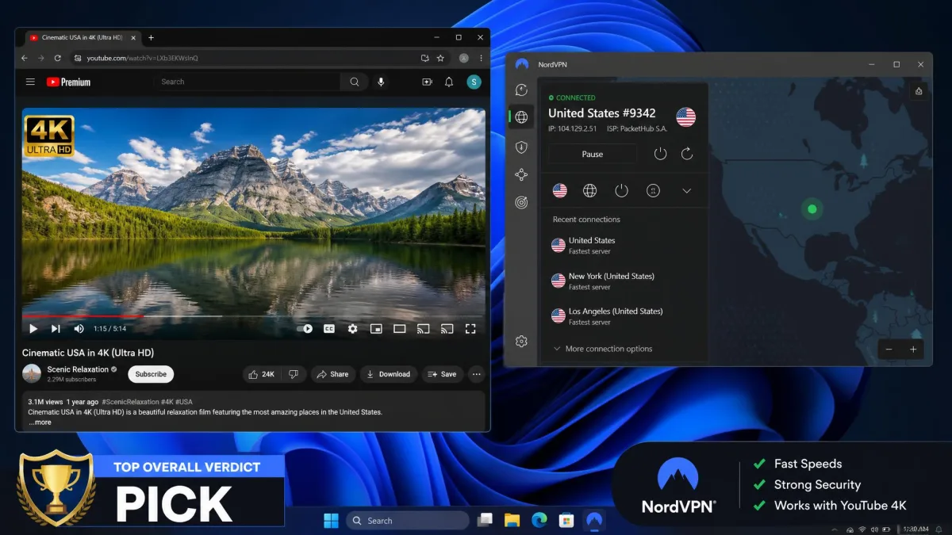Go to YouTube Premium home logo
Viewport: 952px width, 535px height.
[x=68, y=82]
